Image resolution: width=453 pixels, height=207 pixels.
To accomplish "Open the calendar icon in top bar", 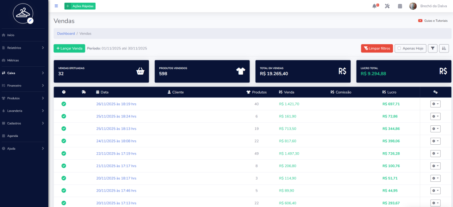I will pyautogui.click(x=400, y=6).
